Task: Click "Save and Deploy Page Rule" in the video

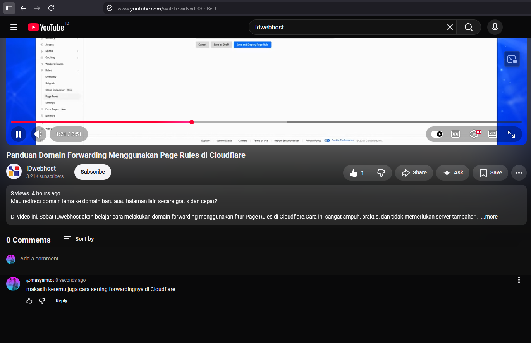Action: [x=252, y=45]
